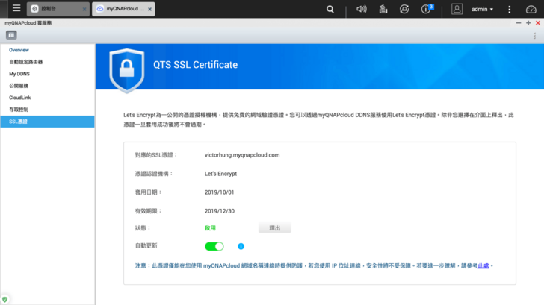Open the volume control speaker icon
The height and width of the screenshot is (305, 544).
362,10
